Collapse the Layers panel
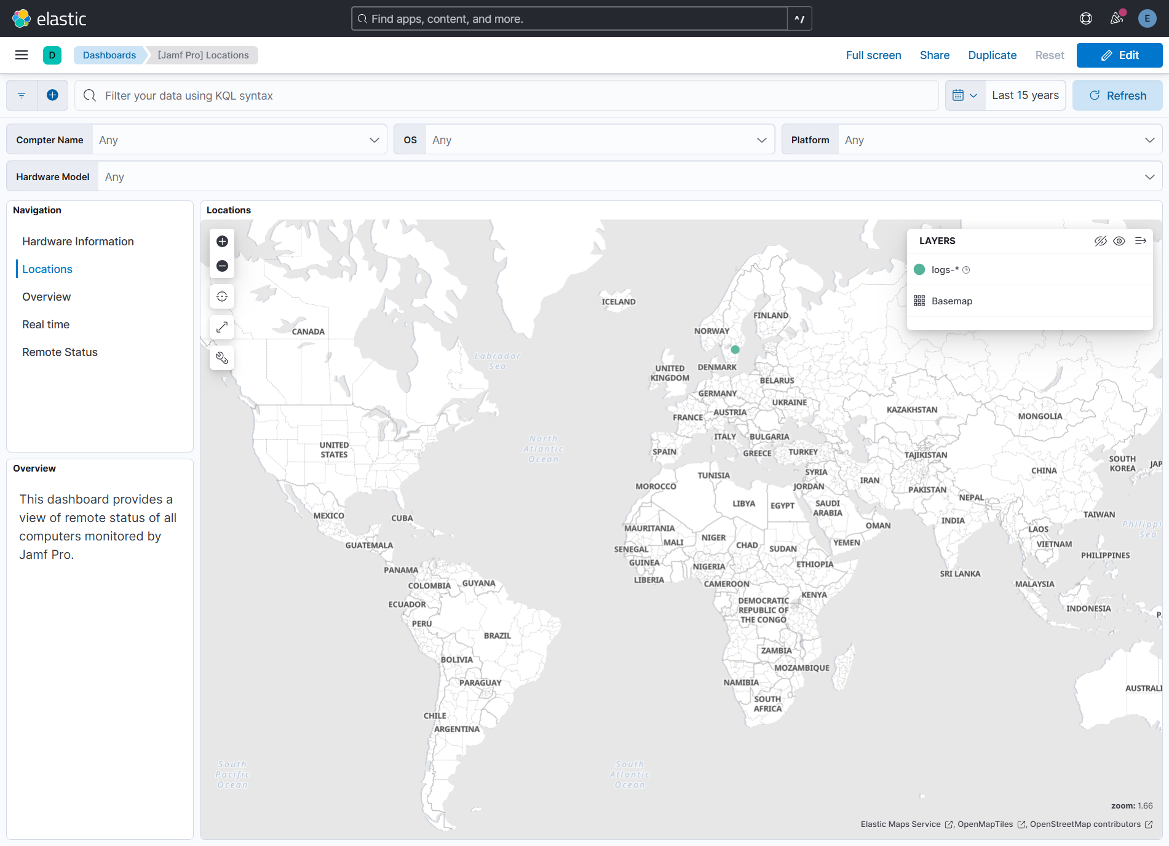The height and width of the screenshot is (846, 1169). pos(1141,241)
